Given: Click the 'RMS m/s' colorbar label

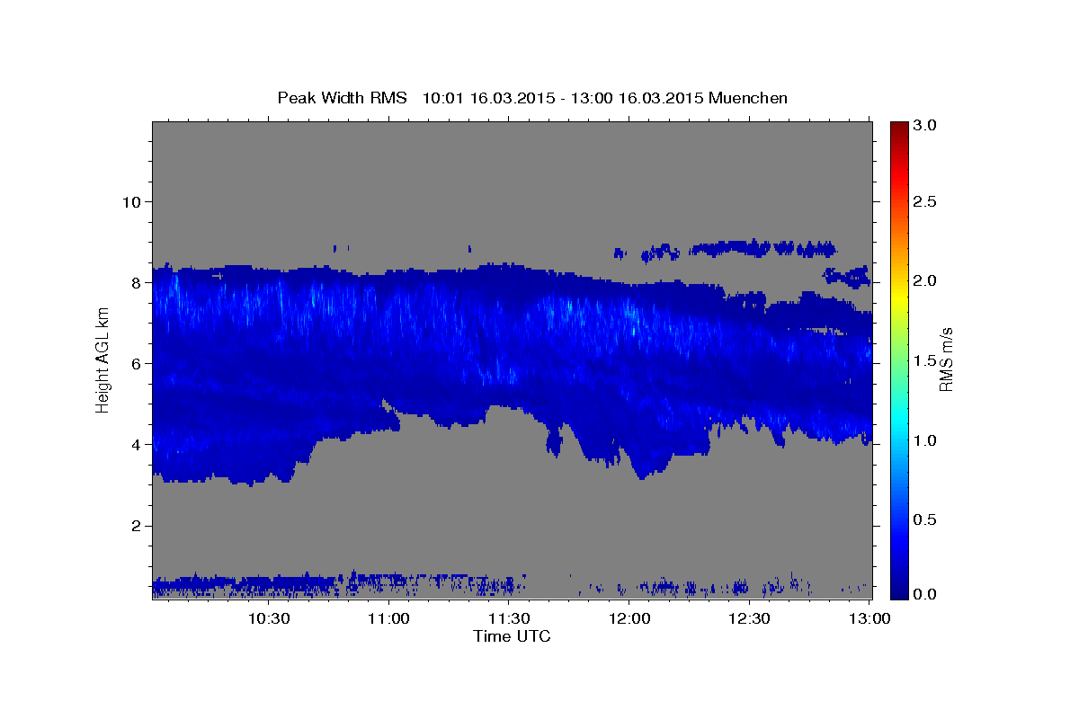Looking at the screenshot, I should tap(945, 359).
